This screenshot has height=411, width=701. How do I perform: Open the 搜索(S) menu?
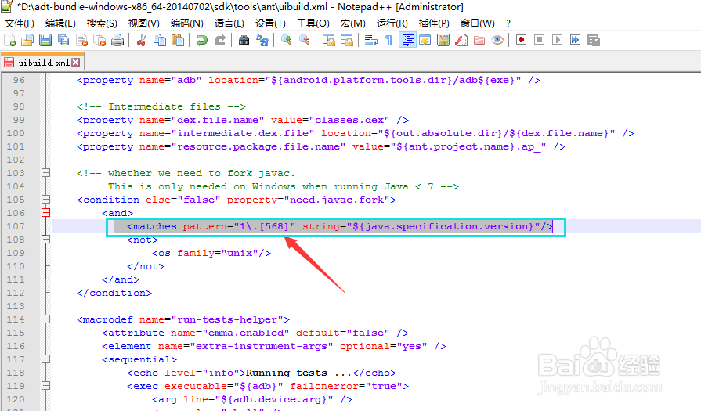pos(102,23)
